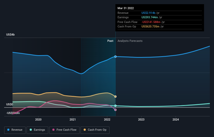Viewport: 214px width, 137px height.
Task: Toggle the Earnings legend button
Action: pos(37,130)
